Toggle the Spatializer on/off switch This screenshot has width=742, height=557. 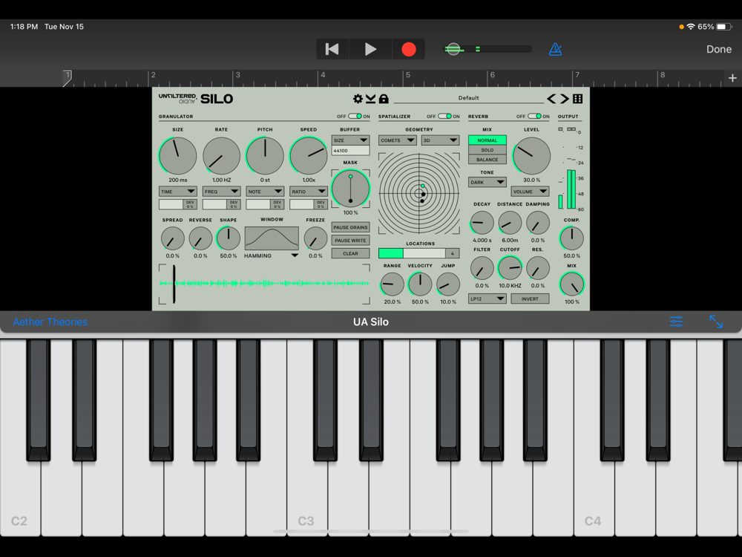444,116
